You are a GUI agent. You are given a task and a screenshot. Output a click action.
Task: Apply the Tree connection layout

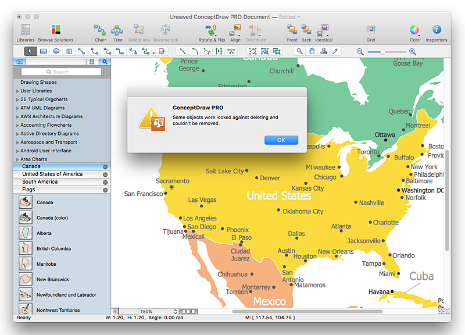(117, 33)
